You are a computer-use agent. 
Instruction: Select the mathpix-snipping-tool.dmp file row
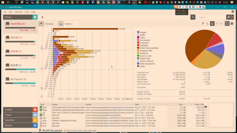(x=122, y=121)
